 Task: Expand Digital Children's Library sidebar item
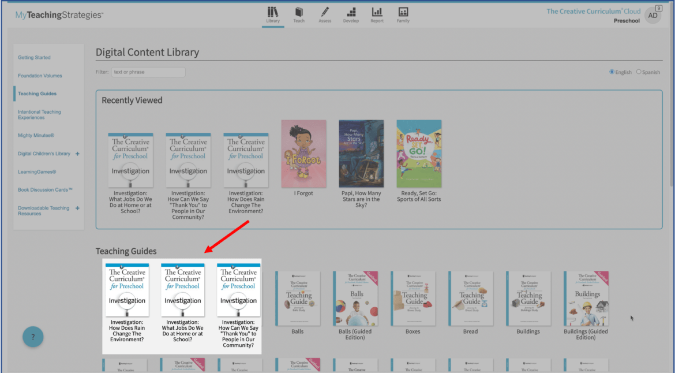click(x=77, y=154)
